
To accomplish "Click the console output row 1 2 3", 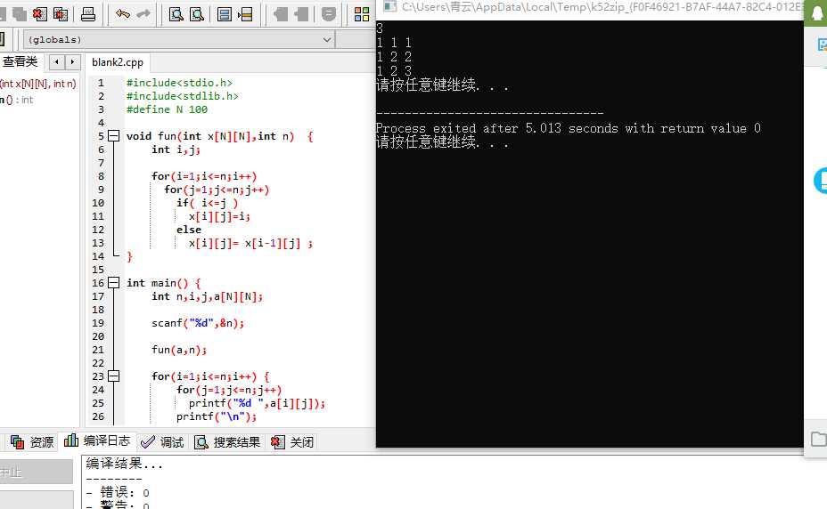I will [x=394, y=70].
